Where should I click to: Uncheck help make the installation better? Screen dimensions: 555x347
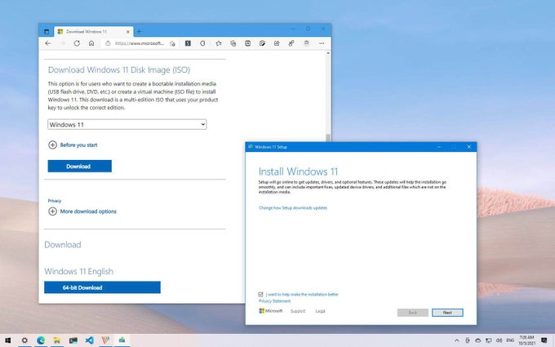pos(260,294)
